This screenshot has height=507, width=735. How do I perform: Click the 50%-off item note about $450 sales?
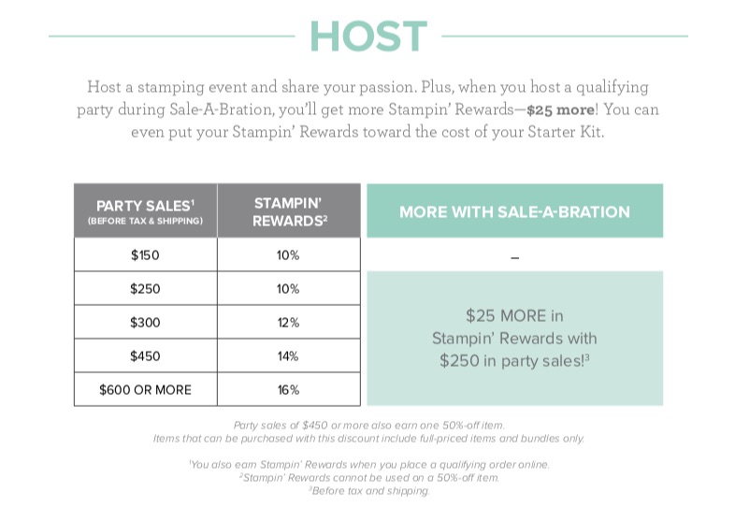click(369, 426)
